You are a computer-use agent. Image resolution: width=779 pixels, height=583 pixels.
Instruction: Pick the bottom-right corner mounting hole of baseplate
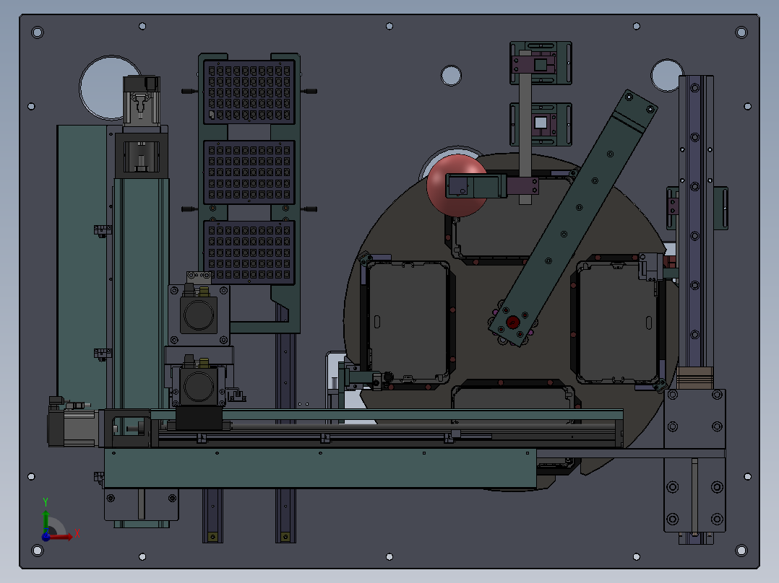point(741,551)
